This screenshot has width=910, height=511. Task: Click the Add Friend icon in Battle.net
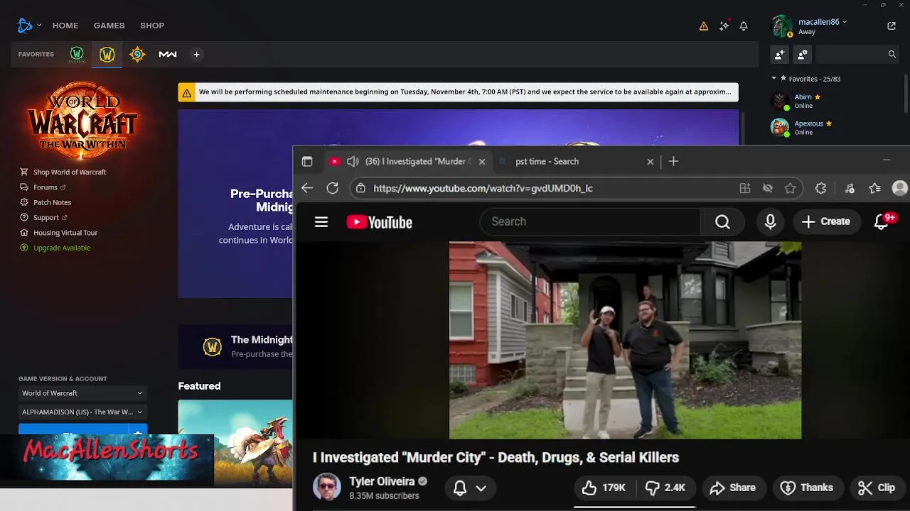pyautogui.click(x=780, y=54)
